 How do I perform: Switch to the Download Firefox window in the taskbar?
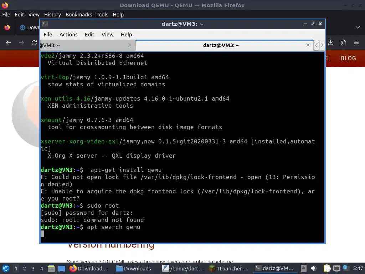89,268
